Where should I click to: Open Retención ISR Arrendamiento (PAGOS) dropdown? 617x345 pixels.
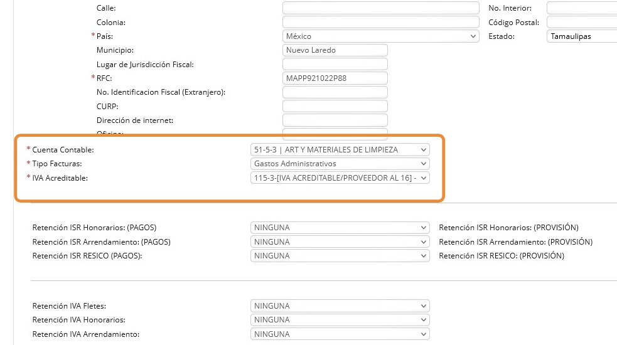(340, 242)
